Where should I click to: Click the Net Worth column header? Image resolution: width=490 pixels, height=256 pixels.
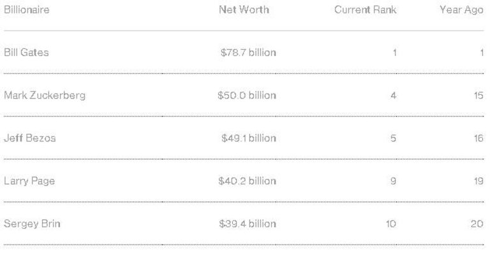click(244, 10)
